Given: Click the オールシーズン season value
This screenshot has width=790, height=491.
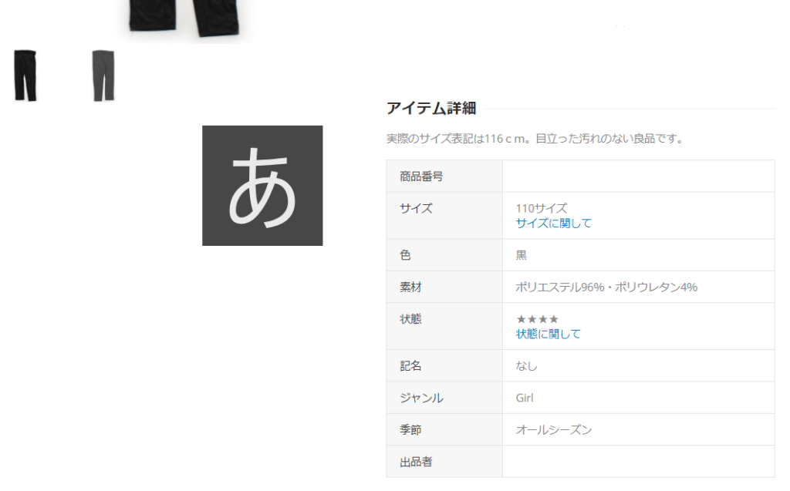Looking at the screenshot, I should (x=553, y=430).
